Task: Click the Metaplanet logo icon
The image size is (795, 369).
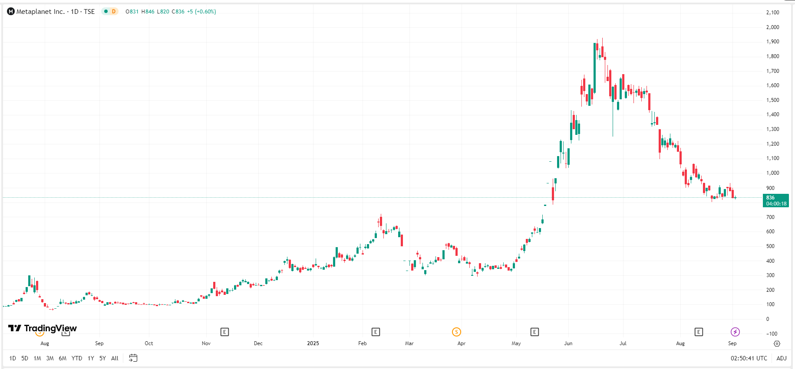Action: point(11,12)
